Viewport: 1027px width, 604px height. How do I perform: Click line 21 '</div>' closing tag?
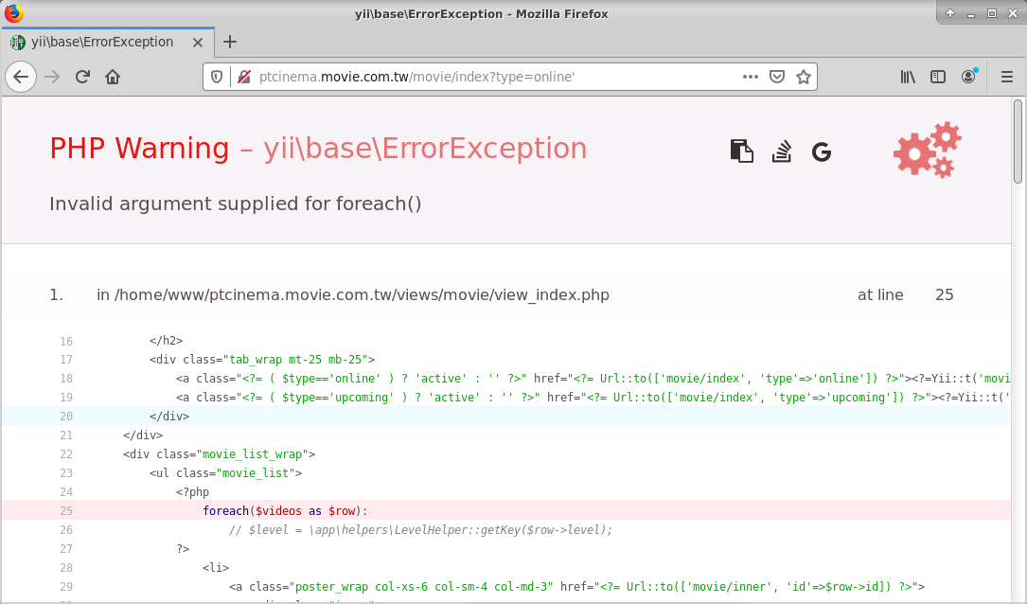[x=143, y=435]
